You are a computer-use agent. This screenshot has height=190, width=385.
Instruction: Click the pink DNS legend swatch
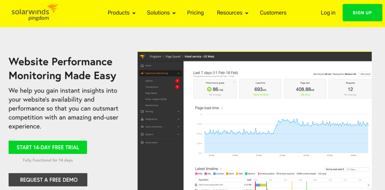tap(196, 173)
